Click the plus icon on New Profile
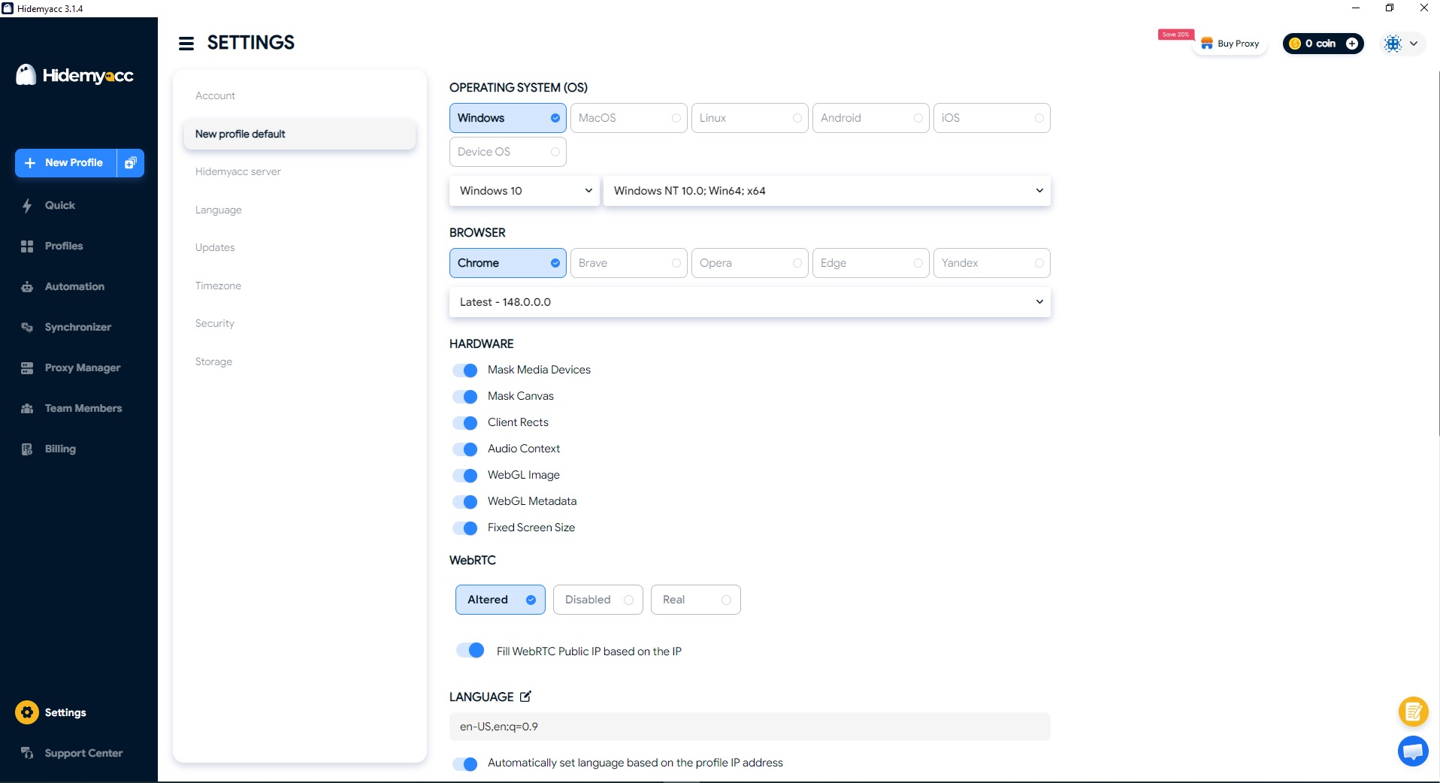The image size is (1440, 783). (x=30, y=163)
